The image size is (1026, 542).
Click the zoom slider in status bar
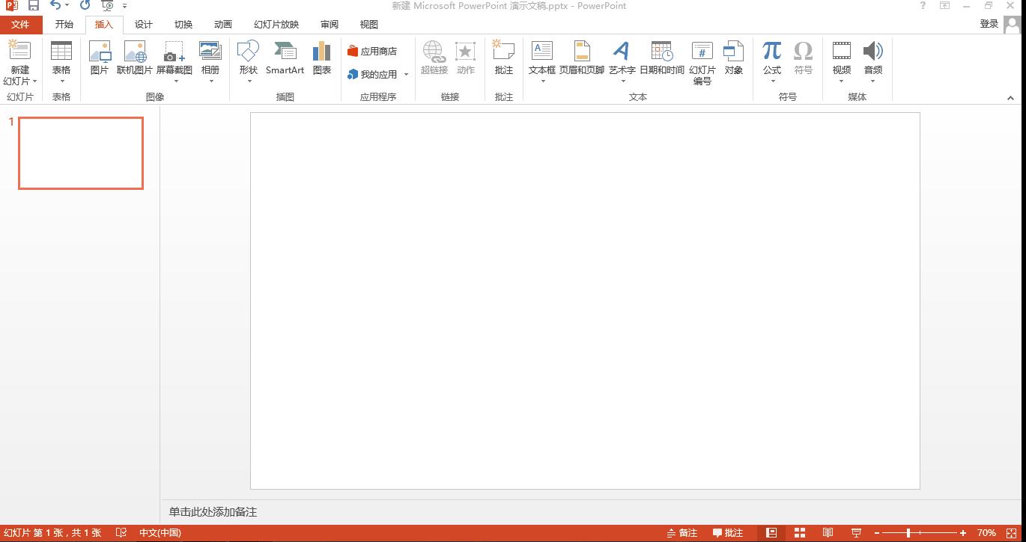coord(908,533)
